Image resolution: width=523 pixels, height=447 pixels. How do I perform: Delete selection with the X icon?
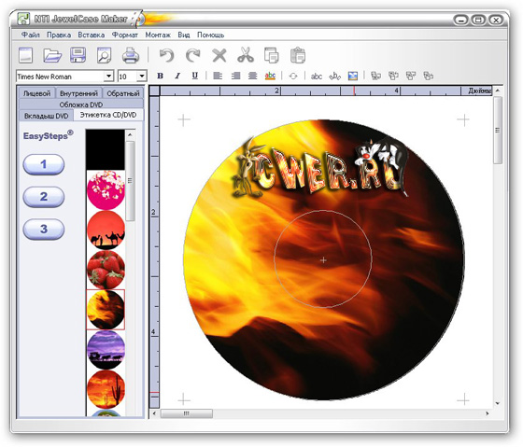(x=219, y=55)
